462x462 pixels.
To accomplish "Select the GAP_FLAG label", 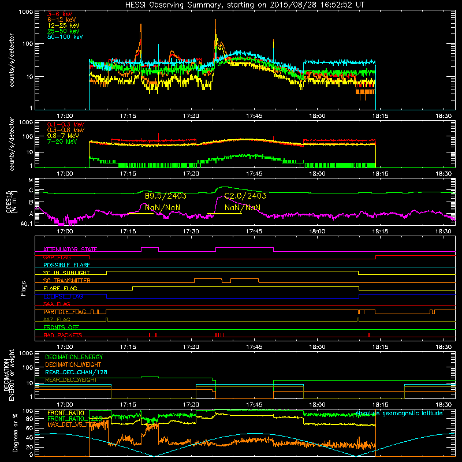I will (57, 257).
